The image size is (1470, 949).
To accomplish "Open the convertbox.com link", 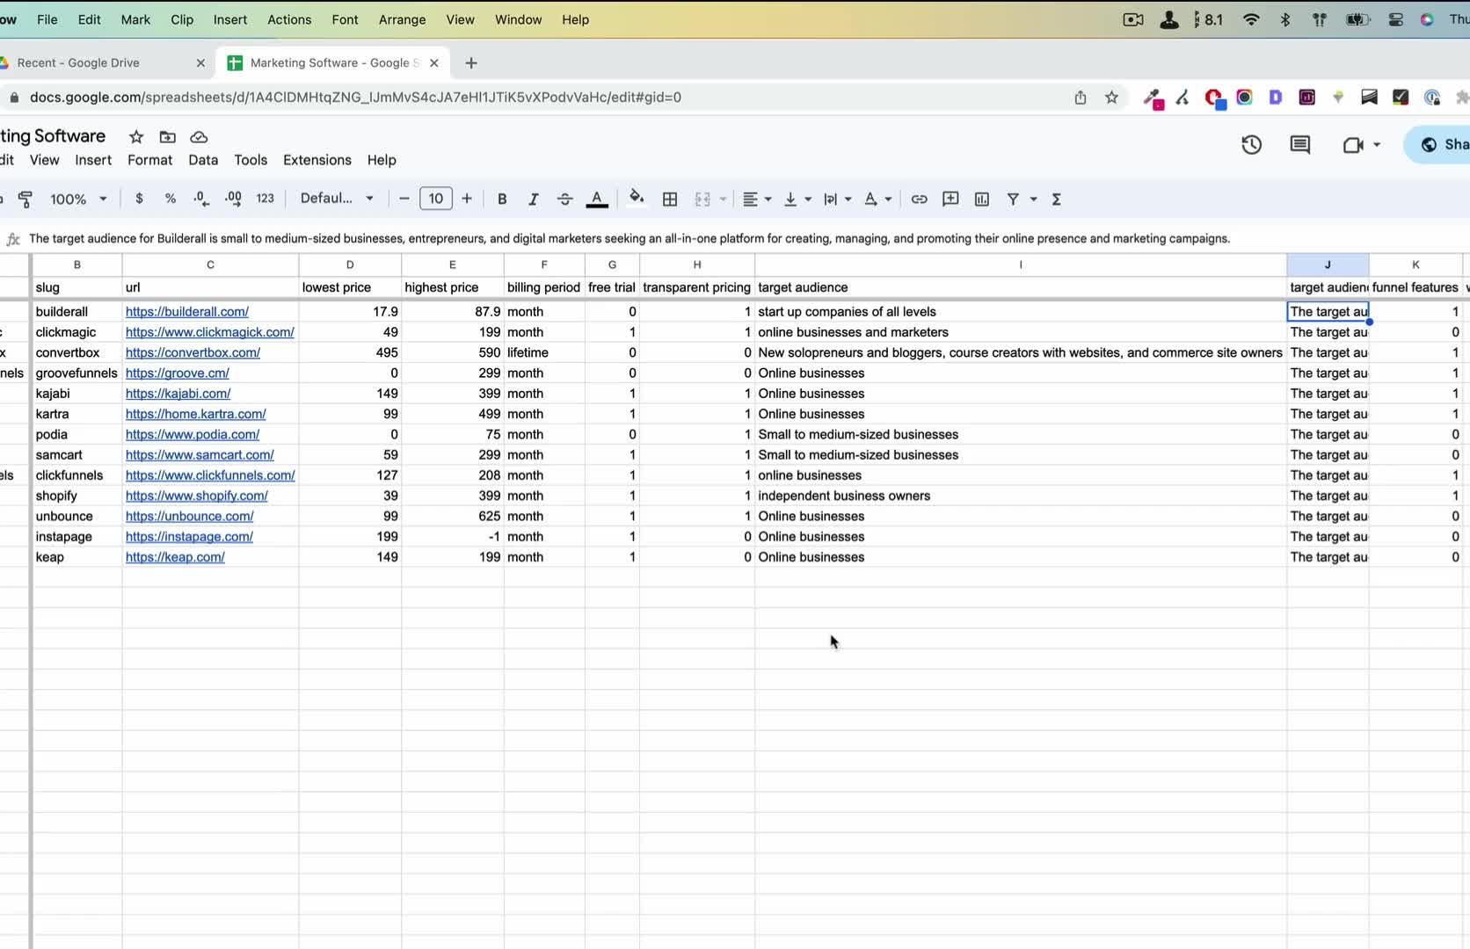I will [193, 352].
